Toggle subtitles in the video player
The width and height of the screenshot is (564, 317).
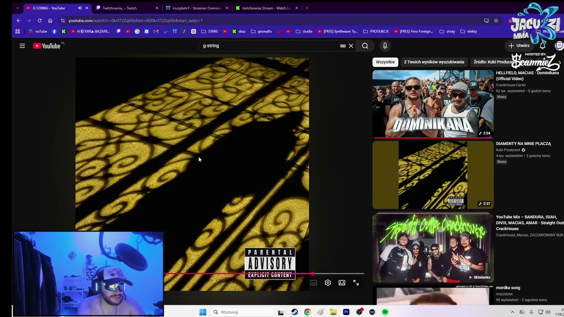click(314, 283)
